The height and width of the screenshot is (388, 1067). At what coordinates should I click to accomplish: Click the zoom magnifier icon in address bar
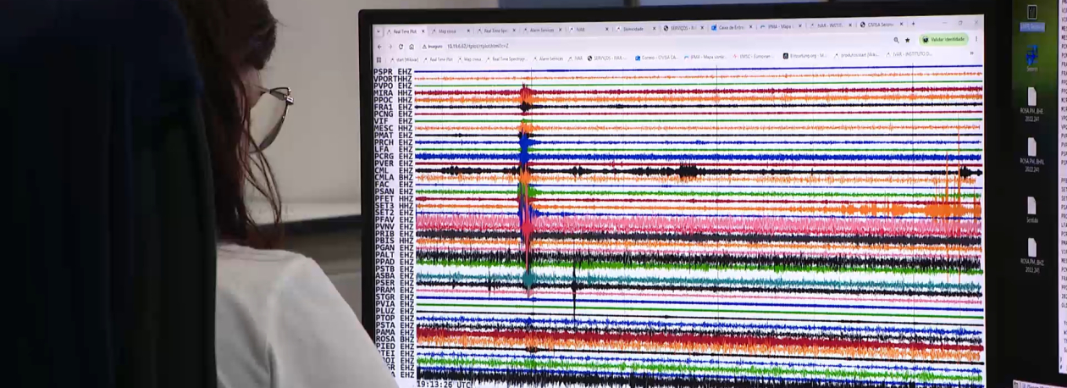[896, 40]
